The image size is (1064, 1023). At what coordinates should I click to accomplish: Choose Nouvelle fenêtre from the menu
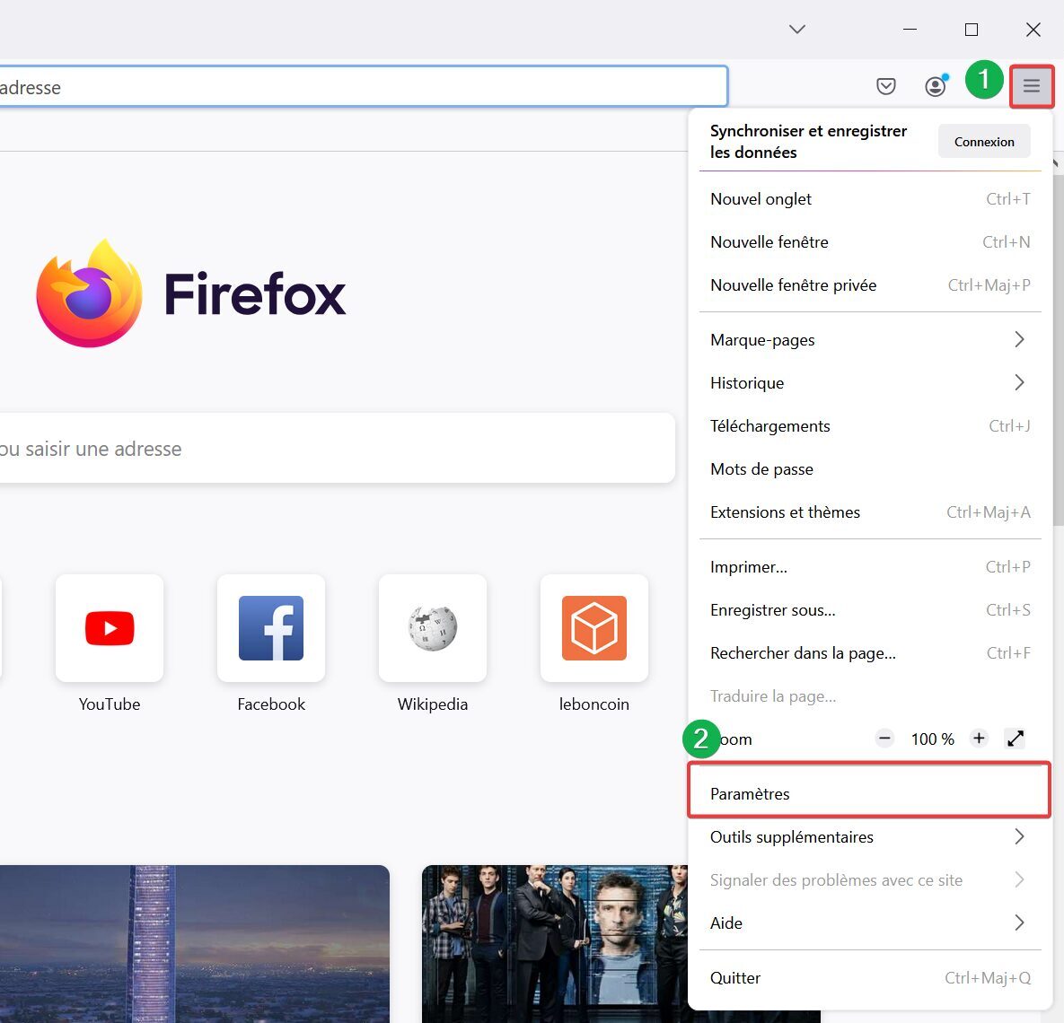coord(870,242)
